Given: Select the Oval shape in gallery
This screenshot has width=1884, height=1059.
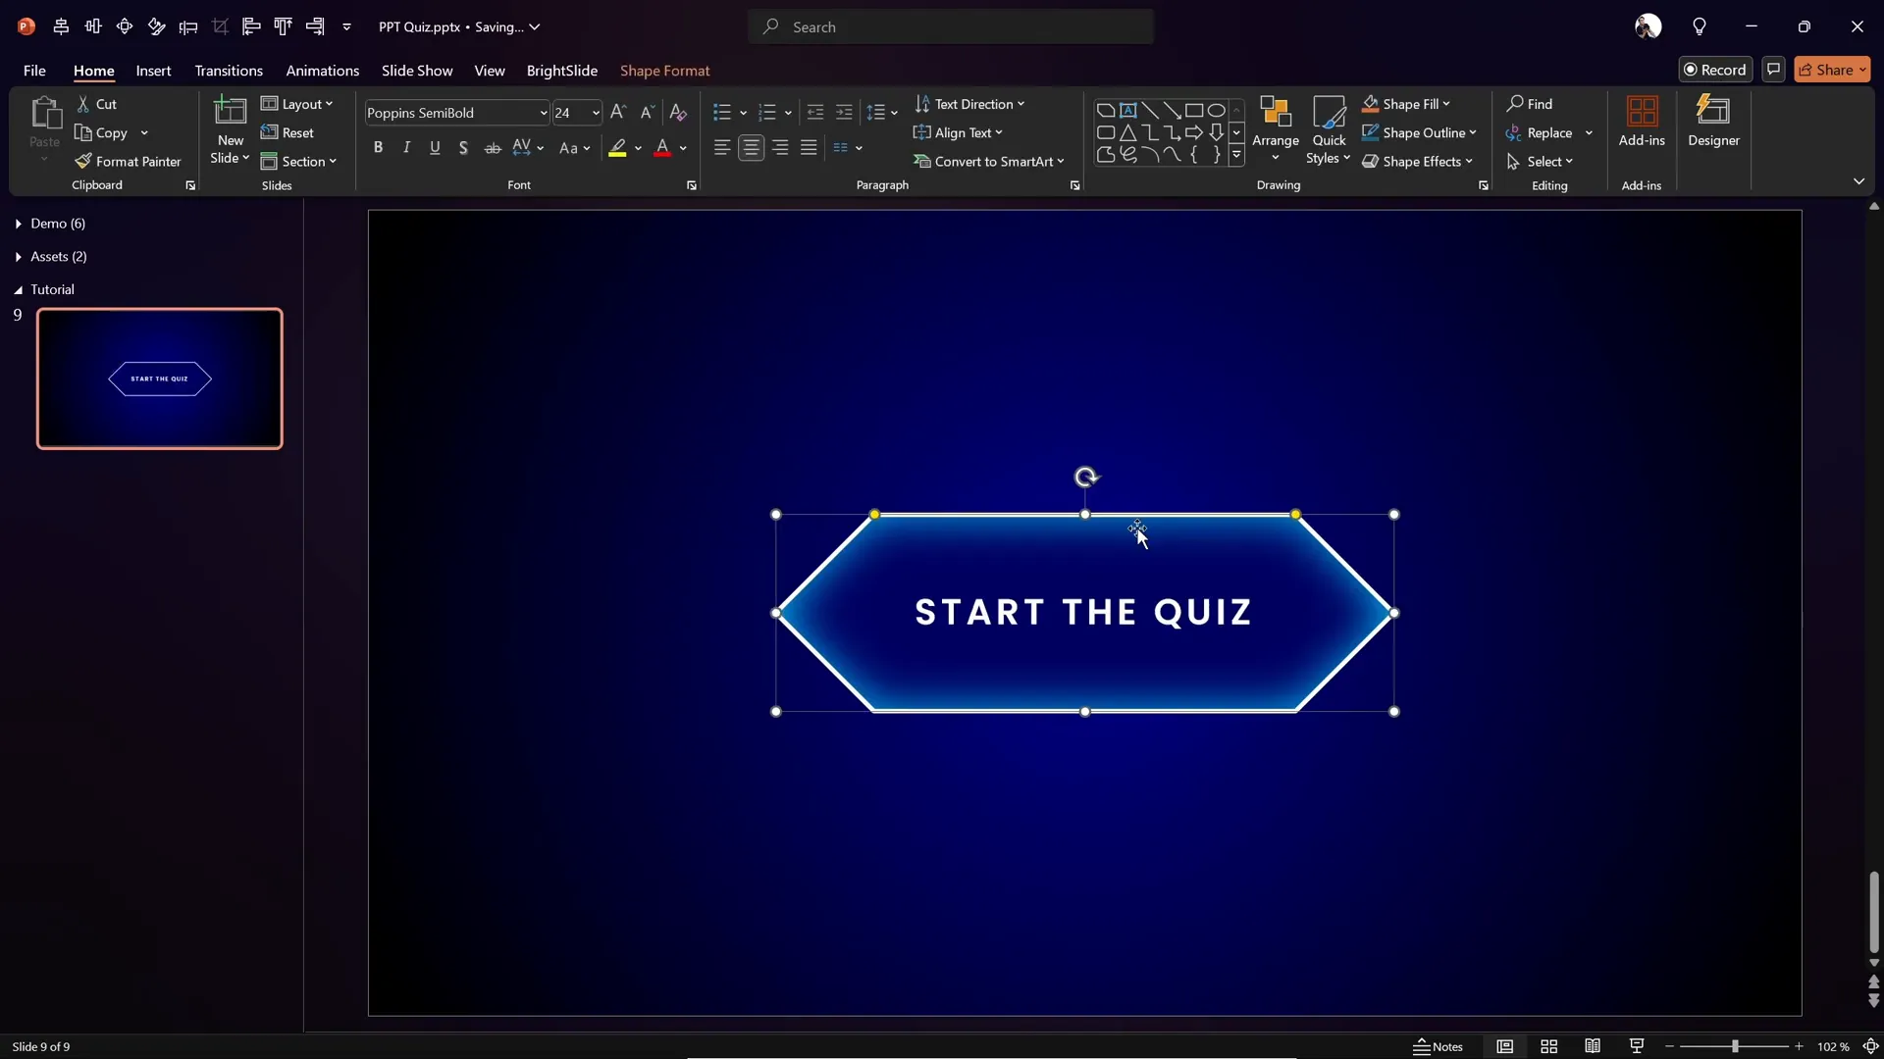Looking at the screenshot, I should 1216,110.
